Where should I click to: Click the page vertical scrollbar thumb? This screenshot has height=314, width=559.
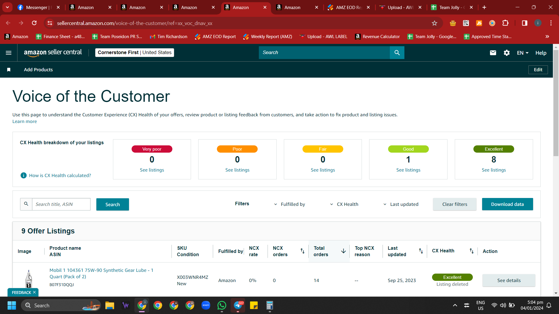pyautogui.click(x=556, y=103)
